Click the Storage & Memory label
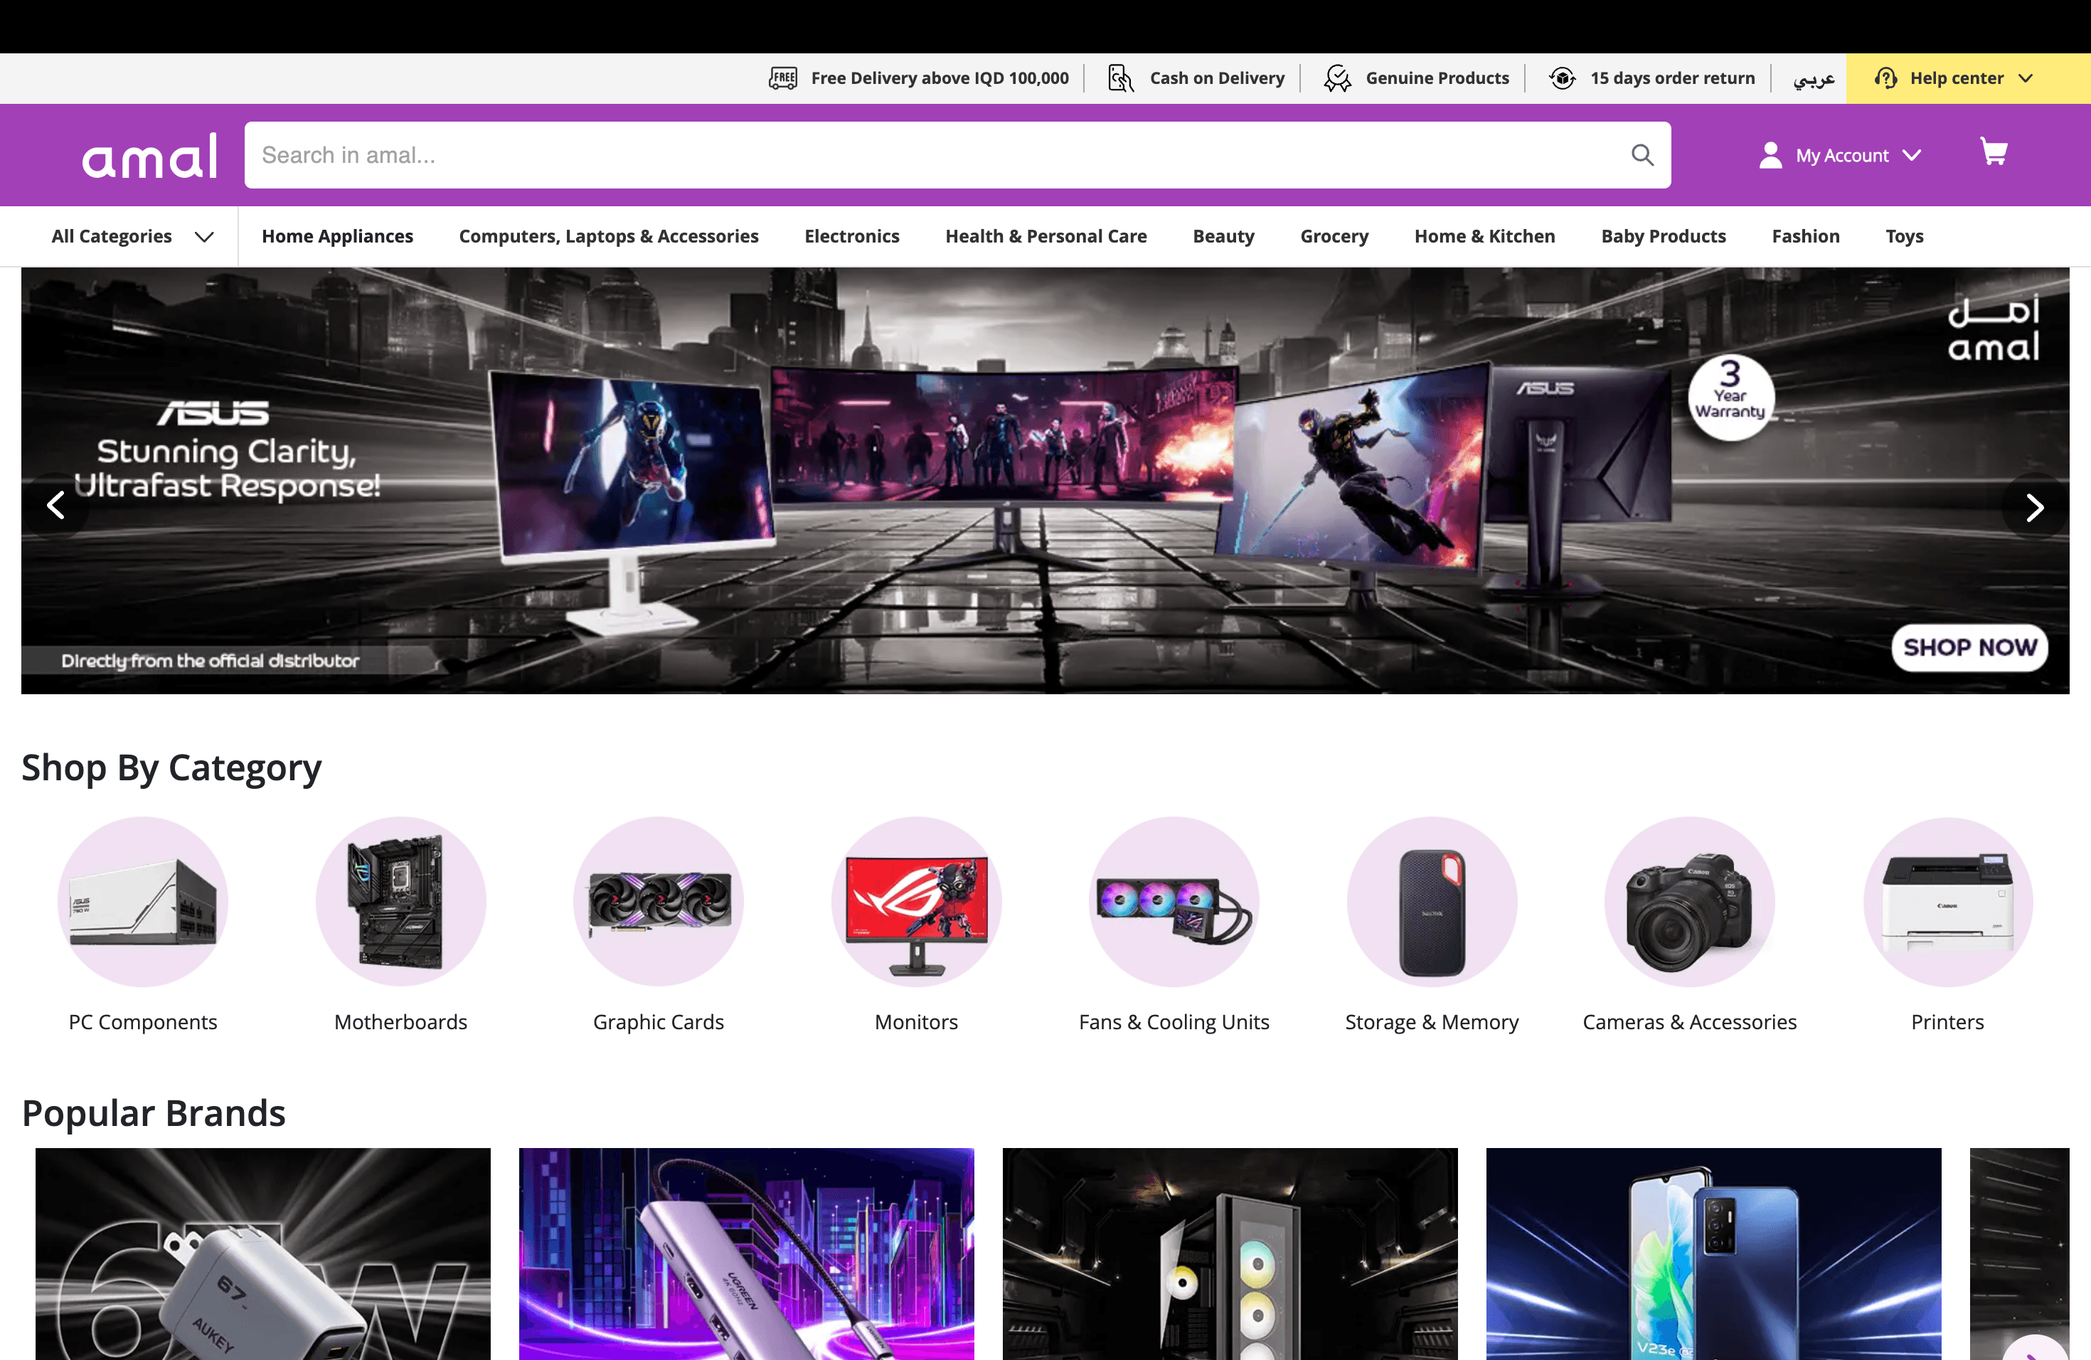 point(1432,1021)
